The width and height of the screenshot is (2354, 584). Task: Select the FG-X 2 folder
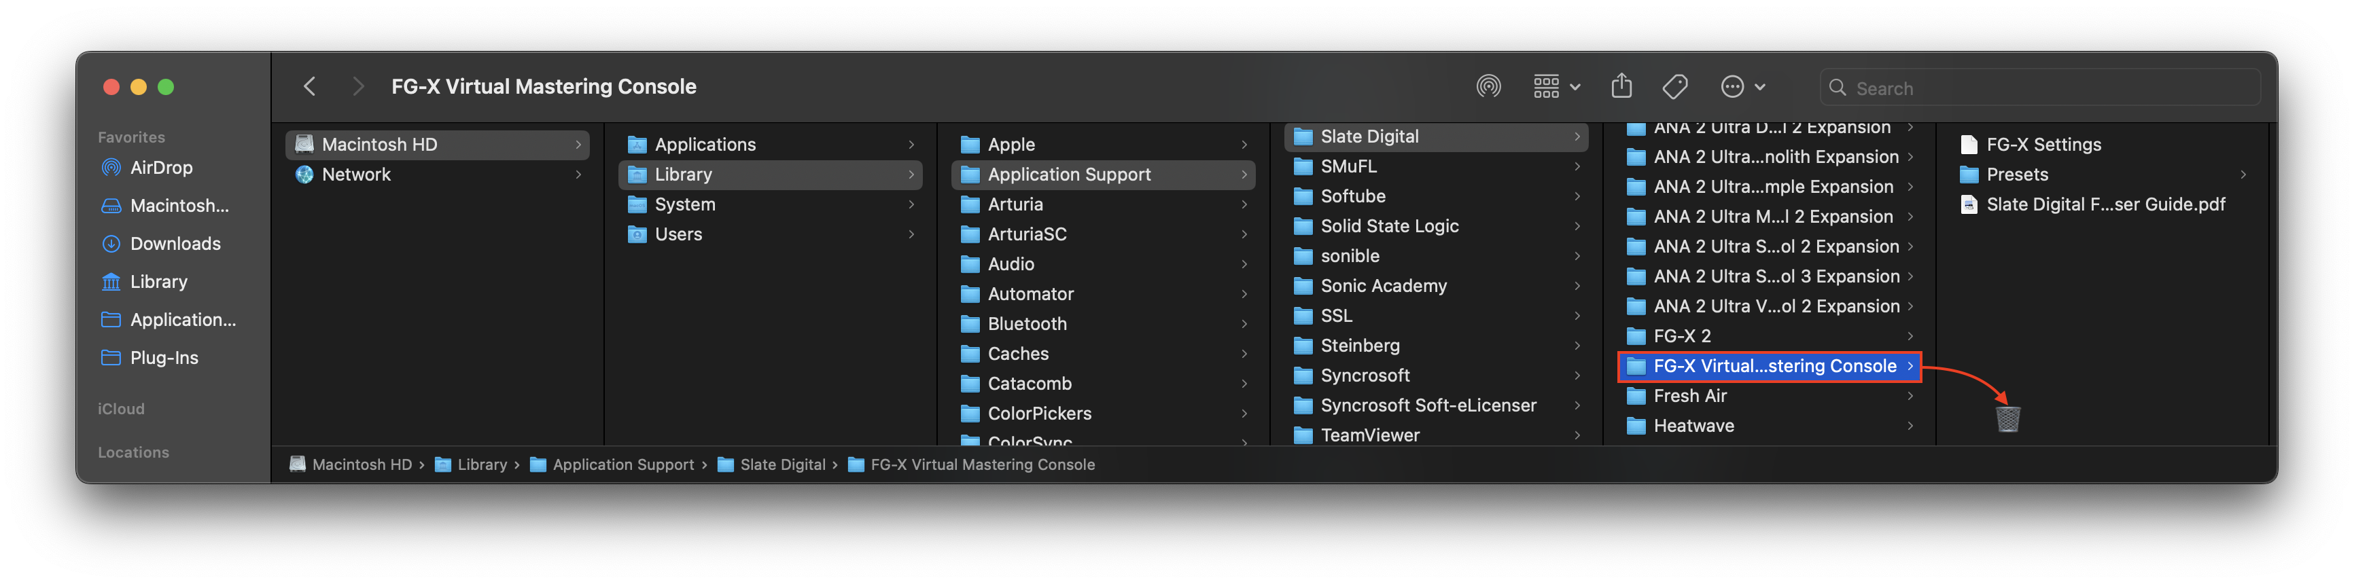pos(1769,337)
